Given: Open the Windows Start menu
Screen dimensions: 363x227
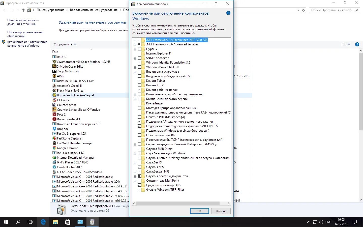Looking at the screenshot, I should tap(6, 222).
